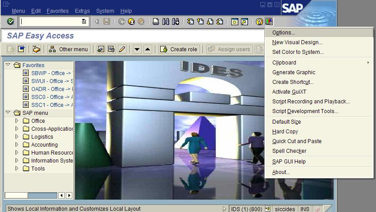Select Options... from the layout menu
Screen dimensions: 376x212
(319, 33)
